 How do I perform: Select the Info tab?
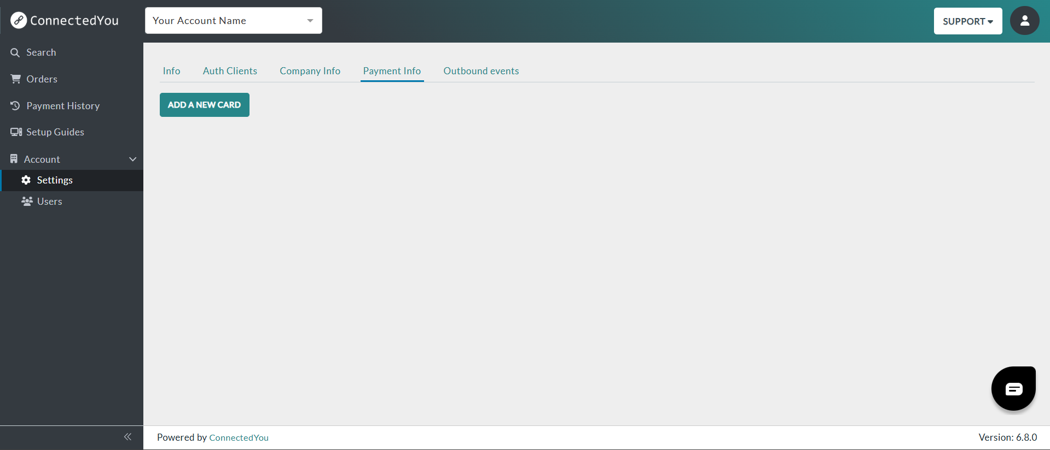(171, 71)
